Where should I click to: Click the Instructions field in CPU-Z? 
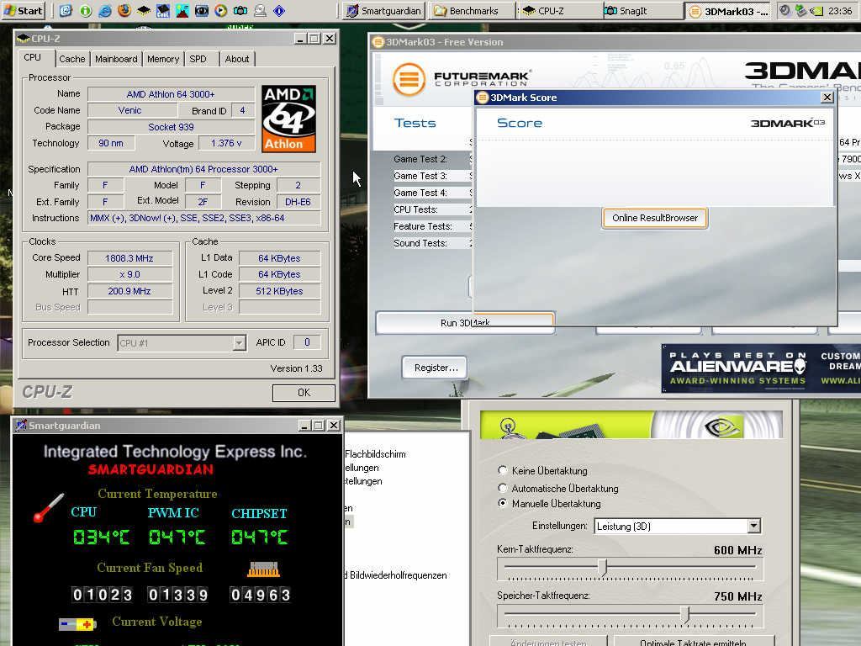tap(203, 218)
